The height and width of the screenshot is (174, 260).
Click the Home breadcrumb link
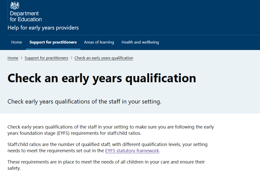(x=13, y=58)
